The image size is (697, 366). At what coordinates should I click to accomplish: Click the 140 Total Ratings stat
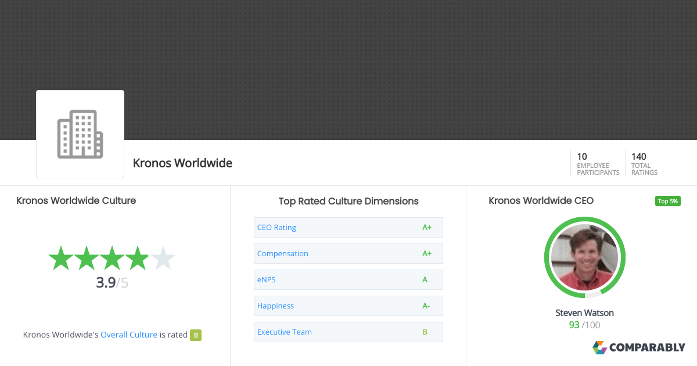coord(644,163)
